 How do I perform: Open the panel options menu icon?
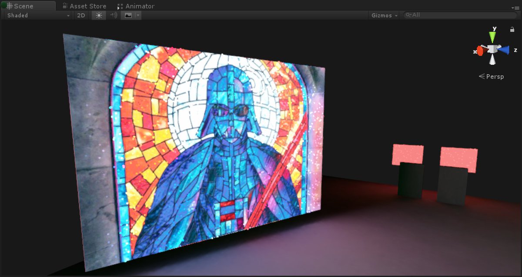tap(516, 8)
